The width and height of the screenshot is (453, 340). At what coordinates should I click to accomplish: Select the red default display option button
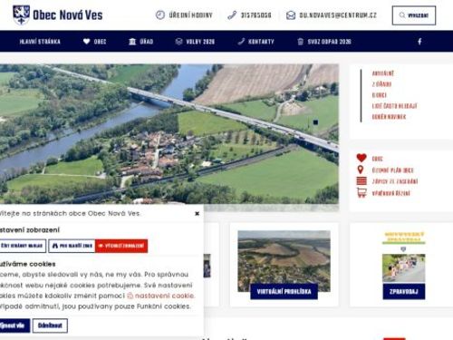121,246
